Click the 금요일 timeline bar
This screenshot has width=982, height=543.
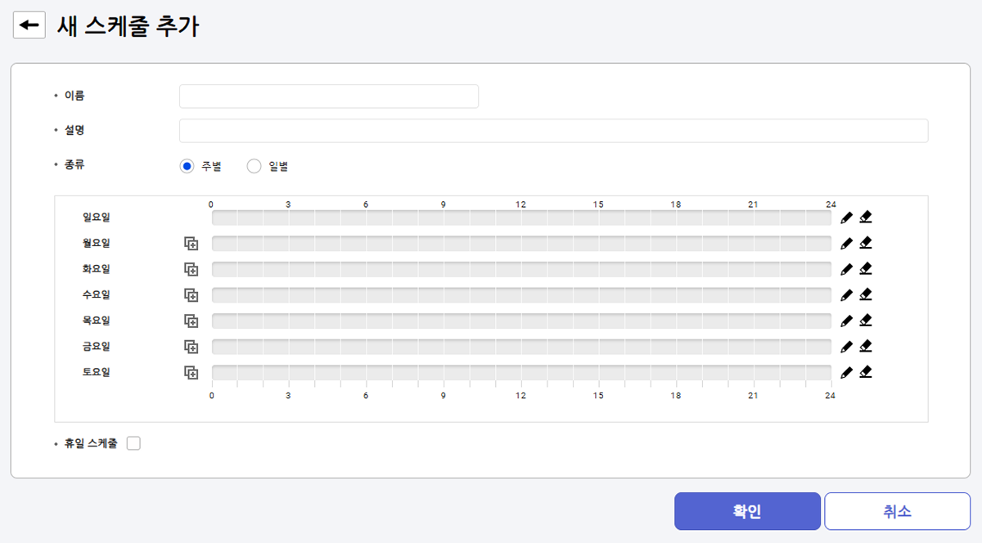pyautogui.click(x=521, y=347)
